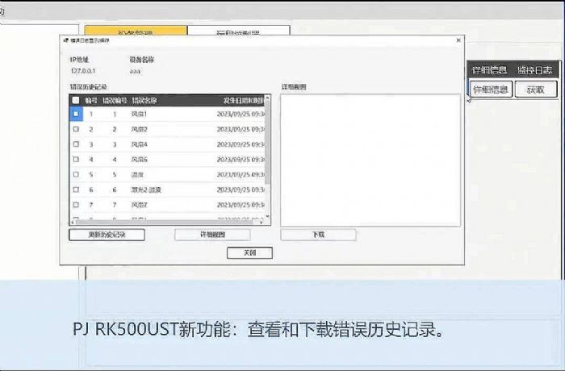This screenshot has height=371, width=565.
Task: Click the IP address value 127.0.0.1
Action: [83, 71]
